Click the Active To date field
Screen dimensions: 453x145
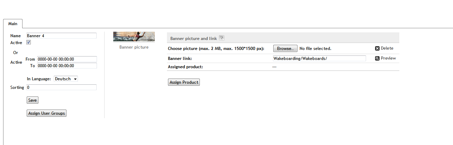[67, 66]
